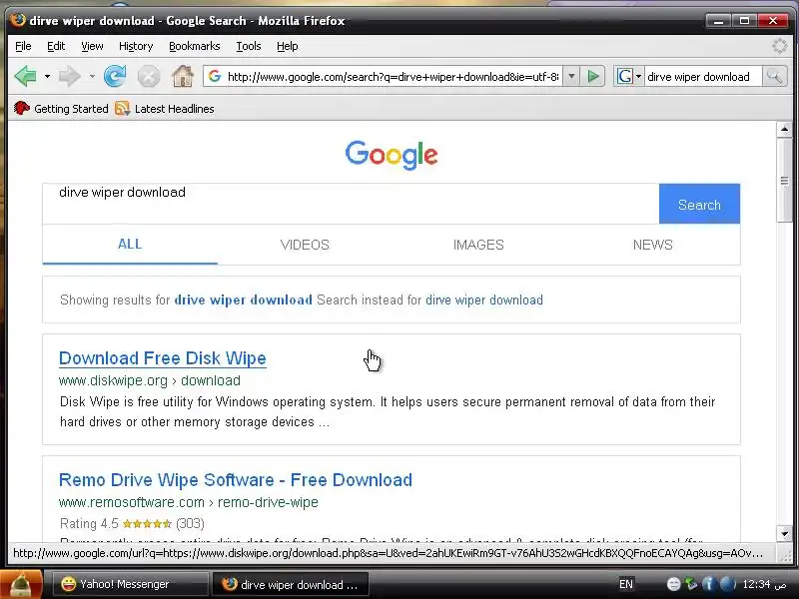Open Remo Drive Wipe Software result link
Screen dimensions: 799x599
point(236,480)
